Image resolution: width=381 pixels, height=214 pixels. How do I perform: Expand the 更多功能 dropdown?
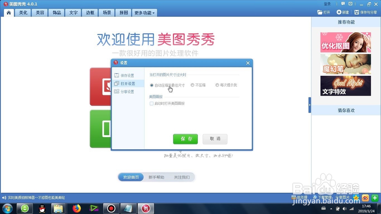144,13
